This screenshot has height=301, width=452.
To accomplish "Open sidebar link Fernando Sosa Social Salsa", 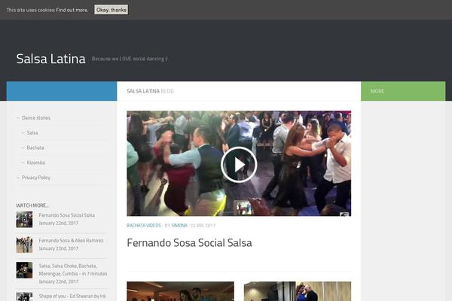I will point(67,215).
